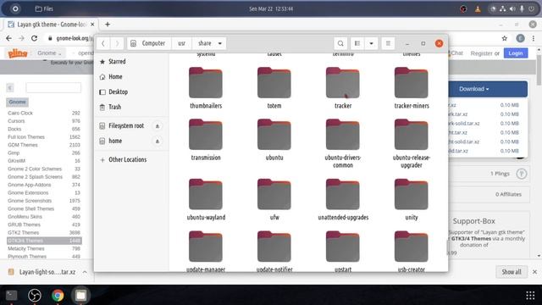542x305 pixels.
Task: Open Other Locations in sidebar
Action: [x=131, y=160]
